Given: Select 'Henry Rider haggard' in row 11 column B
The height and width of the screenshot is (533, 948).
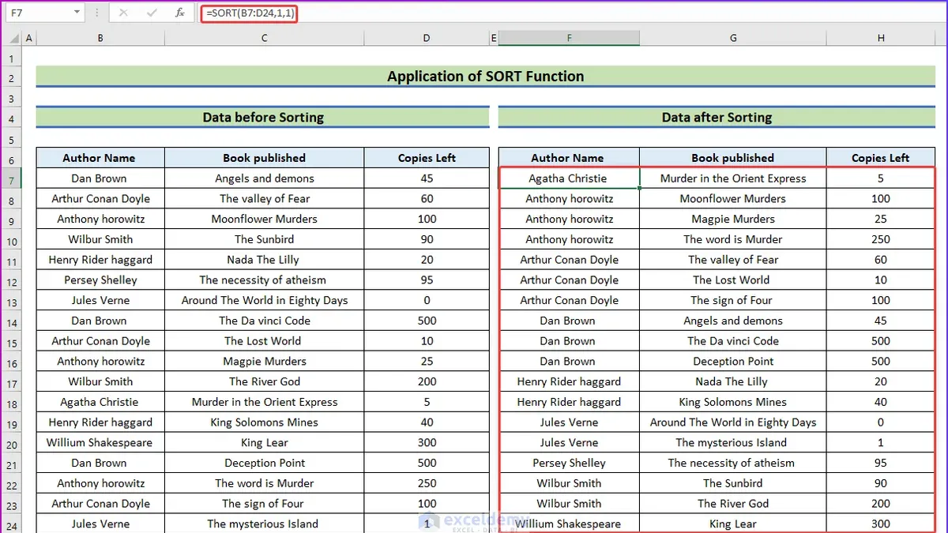Looking at the screenshot, I should pyautogui.click(x=100, y=260).
